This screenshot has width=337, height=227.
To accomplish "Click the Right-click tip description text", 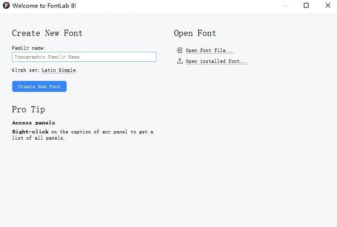I will pos(82,134).
